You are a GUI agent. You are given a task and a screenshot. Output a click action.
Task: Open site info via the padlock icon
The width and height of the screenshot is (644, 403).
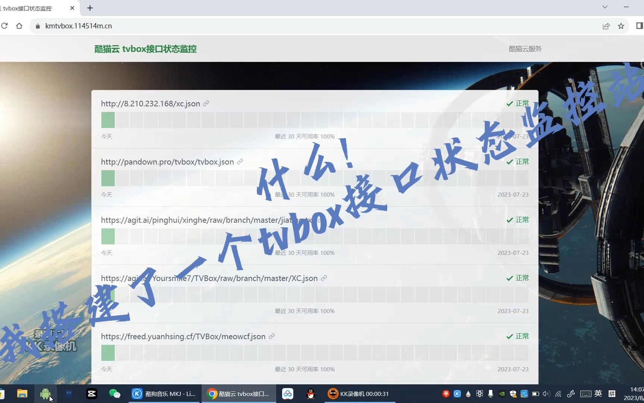click(x=37, y=26)
